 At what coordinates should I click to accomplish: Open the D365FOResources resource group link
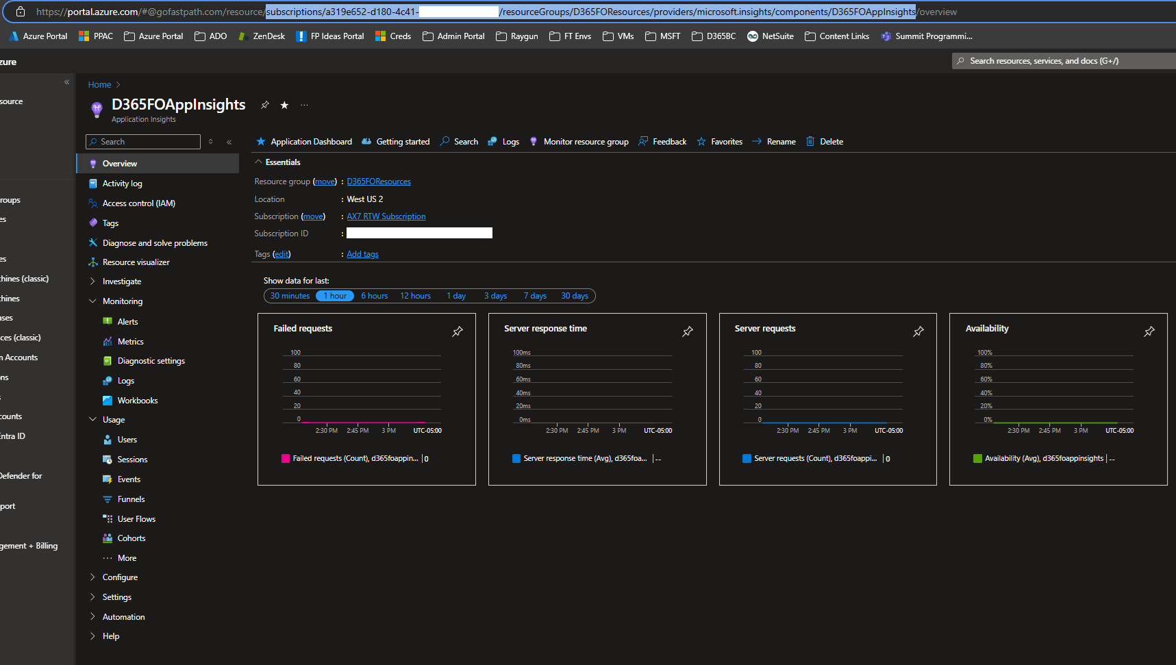(x=379, y=181)
